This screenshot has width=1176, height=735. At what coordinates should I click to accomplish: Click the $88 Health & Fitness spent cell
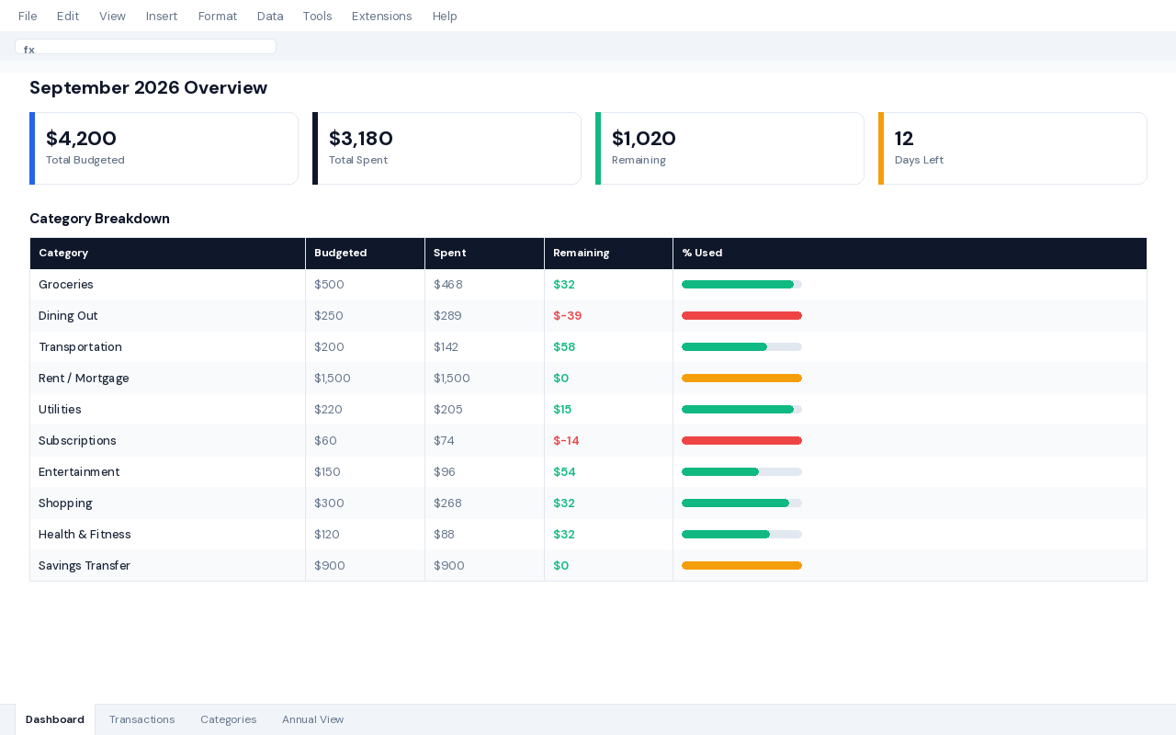(x=484, y=535)
